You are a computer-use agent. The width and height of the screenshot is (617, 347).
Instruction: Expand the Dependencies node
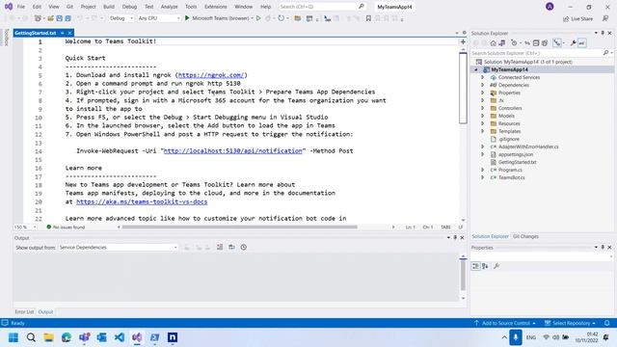(483, 85)
